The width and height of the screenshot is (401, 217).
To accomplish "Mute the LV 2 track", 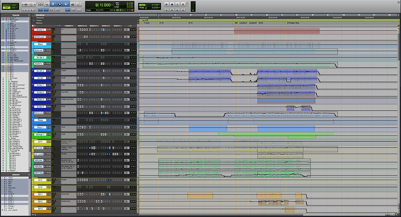I will 50,180.
